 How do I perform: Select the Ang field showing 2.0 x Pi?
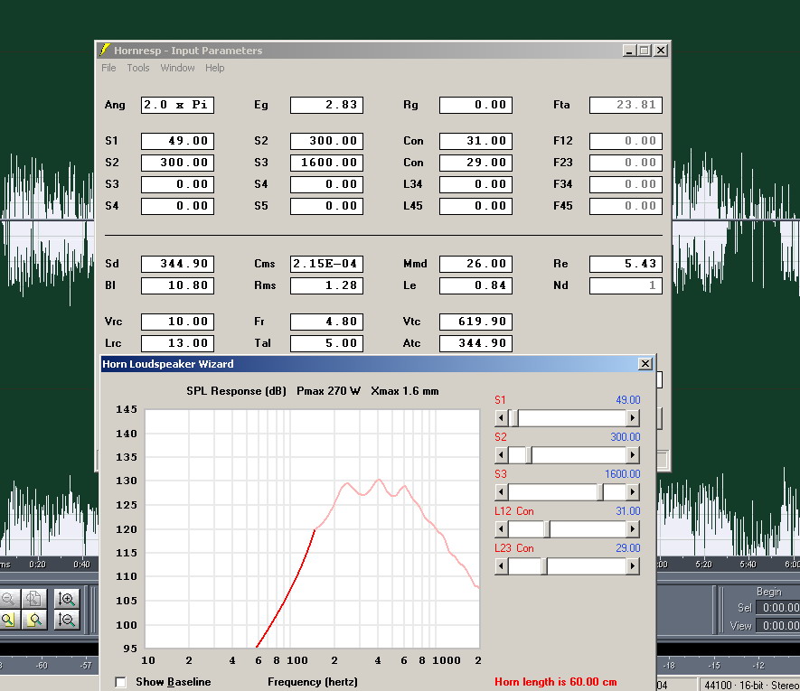[177, 105]
